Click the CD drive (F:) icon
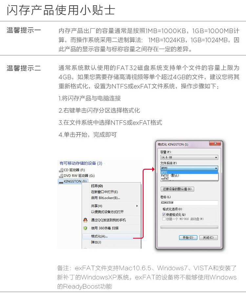Image resolution: width=246 pixels, height=293 pixels. click(61, 170)
